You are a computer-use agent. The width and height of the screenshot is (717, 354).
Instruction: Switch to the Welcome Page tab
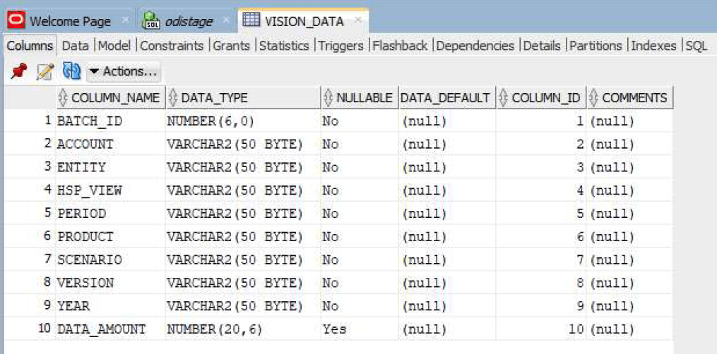pyautogui.click(x=69, y=21)
